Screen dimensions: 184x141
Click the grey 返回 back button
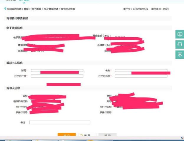pos(108,135)
